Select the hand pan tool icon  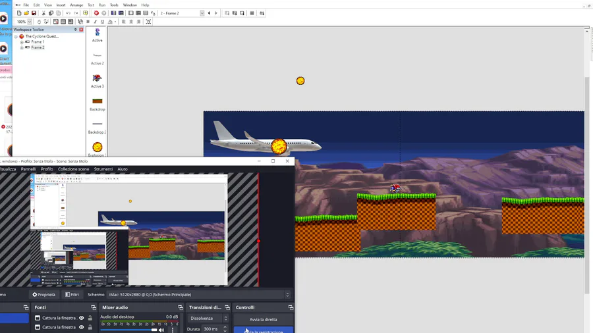point(39,22)
